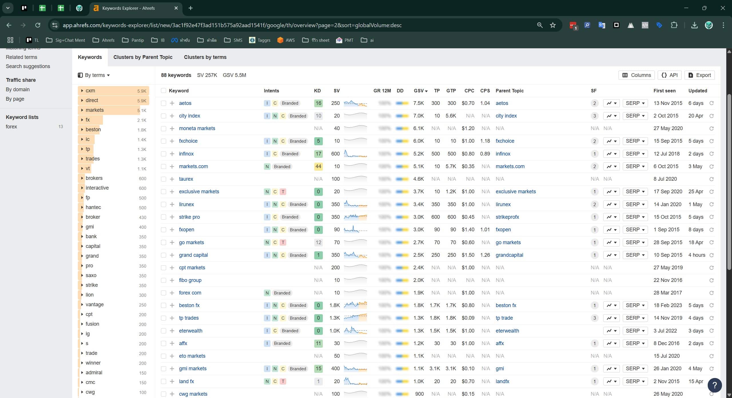Open the browser extensions puzzle icon
732x398 pixels.
674,25
